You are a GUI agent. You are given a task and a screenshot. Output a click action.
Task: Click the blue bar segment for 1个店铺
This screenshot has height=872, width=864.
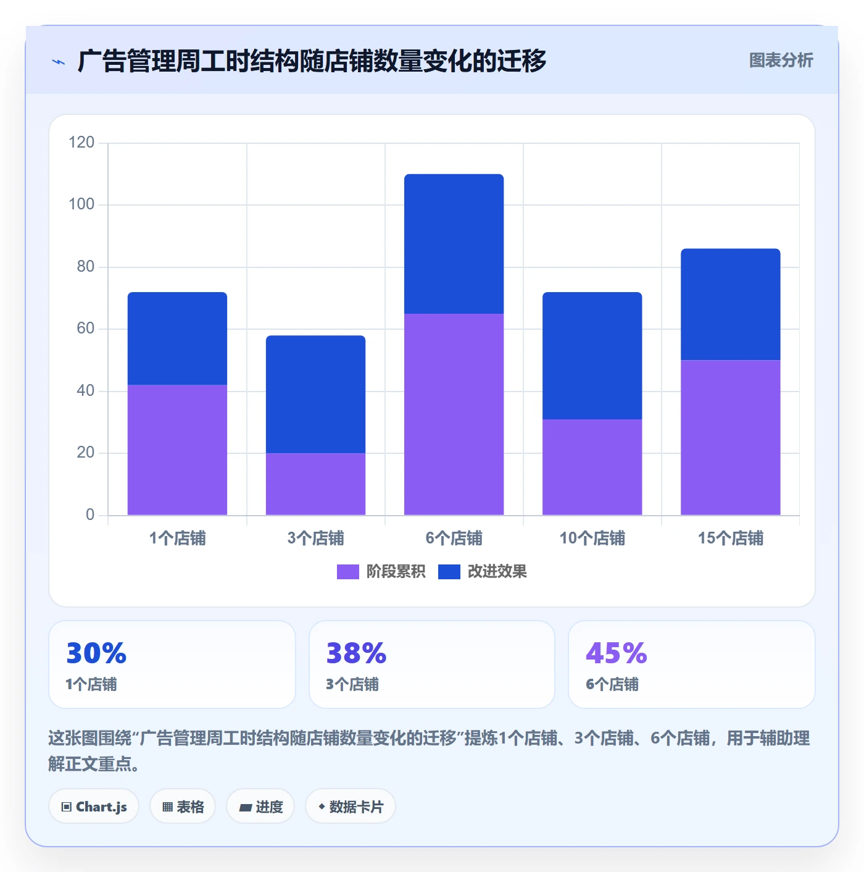pos(177,338)
